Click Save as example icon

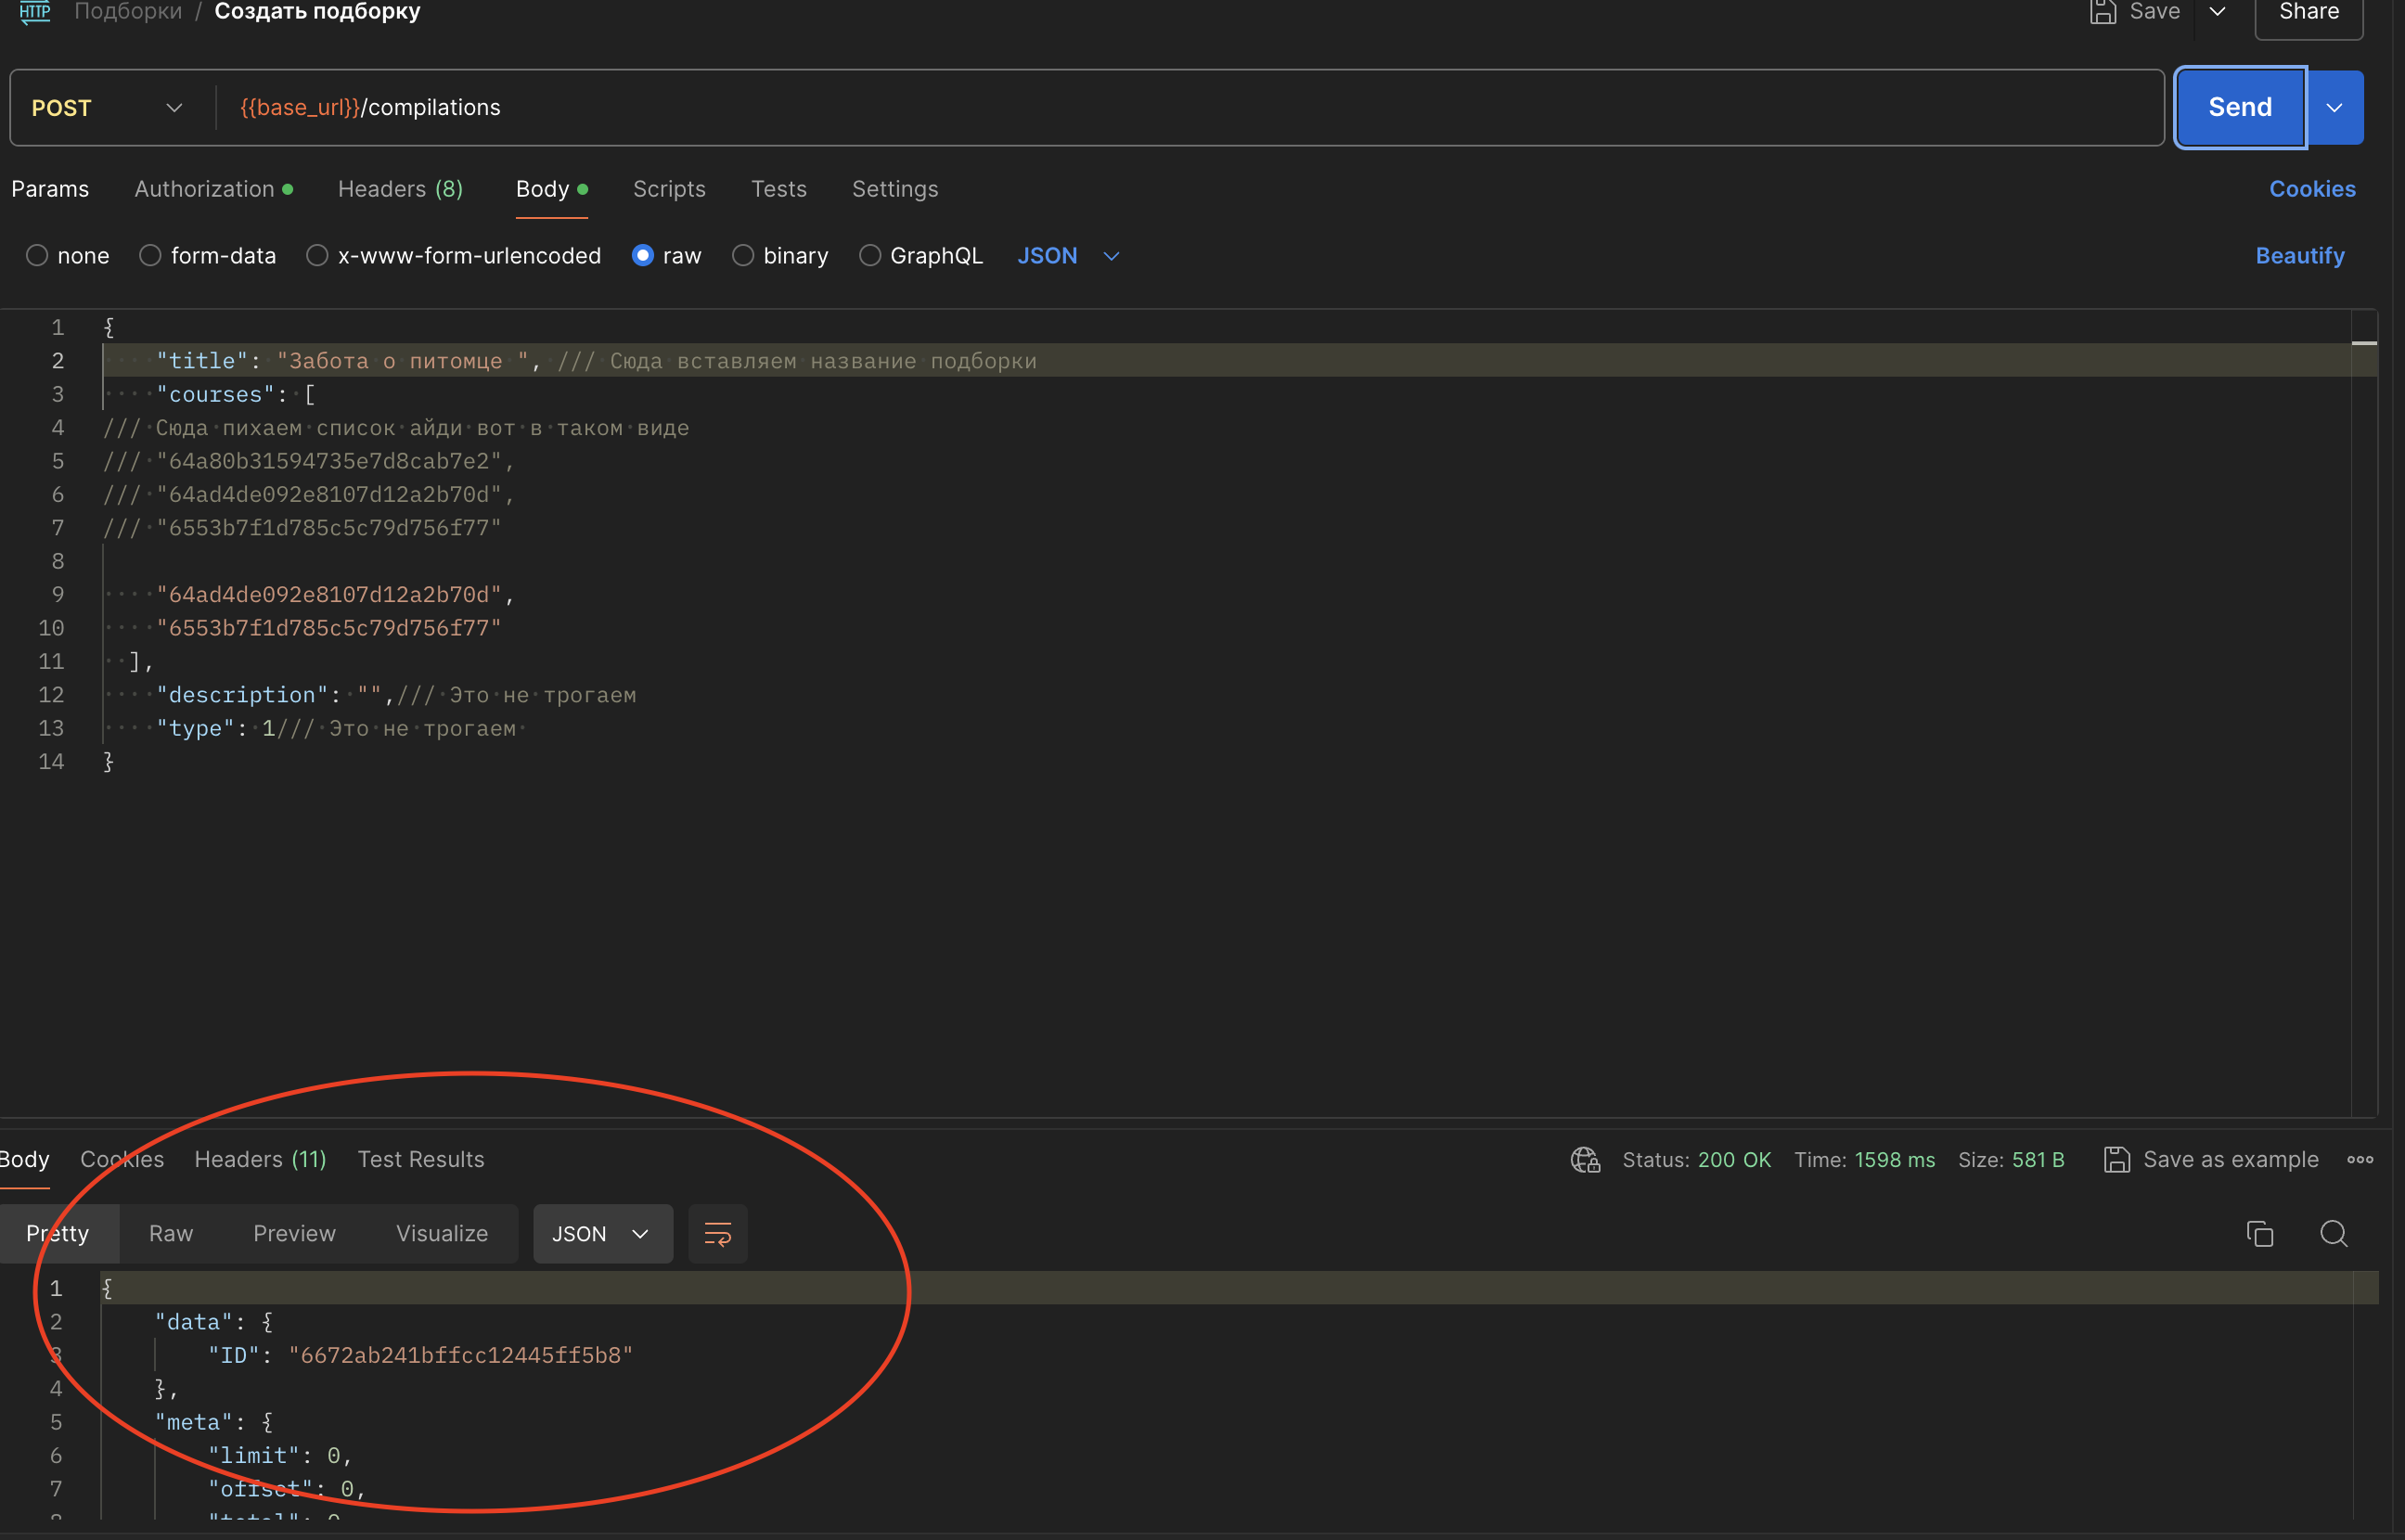pos(2116,1159)
